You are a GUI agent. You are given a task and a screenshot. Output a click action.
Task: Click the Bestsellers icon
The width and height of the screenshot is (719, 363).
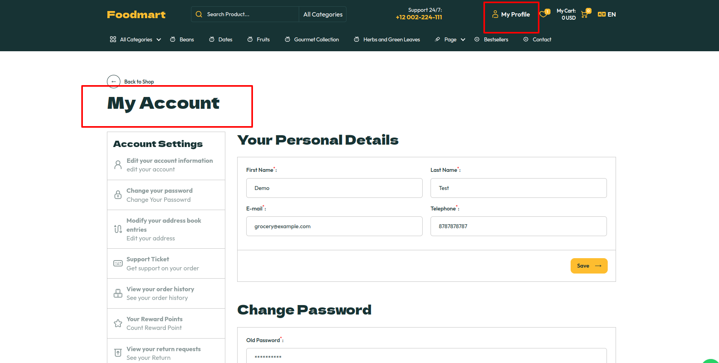click(x=477, y=39)
